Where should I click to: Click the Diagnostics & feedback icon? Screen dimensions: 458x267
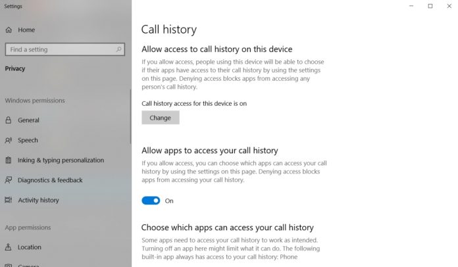(x=9, y=180)
